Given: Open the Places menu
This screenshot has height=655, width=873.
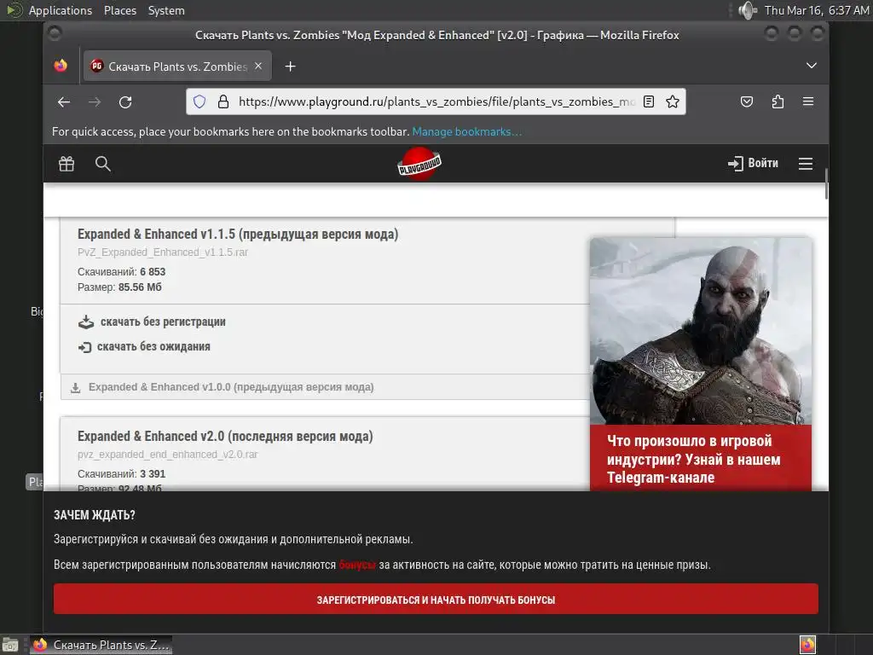Looking at the screenshot, I should pyautogui.click(x=119, y=10).
